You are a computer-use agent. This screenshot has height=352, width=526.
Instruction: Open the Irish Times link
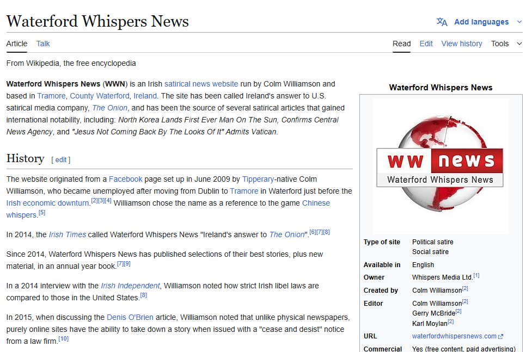(68, 234)
